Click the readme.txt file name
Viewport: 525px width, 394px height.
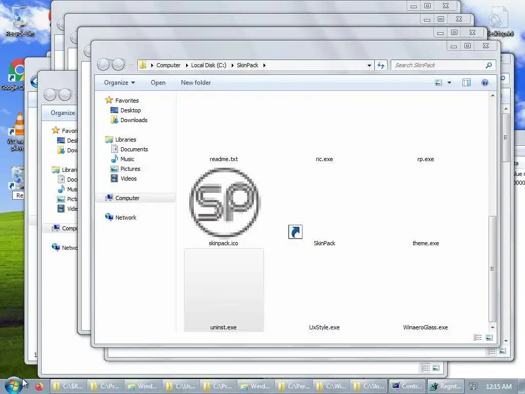[224, 159]
